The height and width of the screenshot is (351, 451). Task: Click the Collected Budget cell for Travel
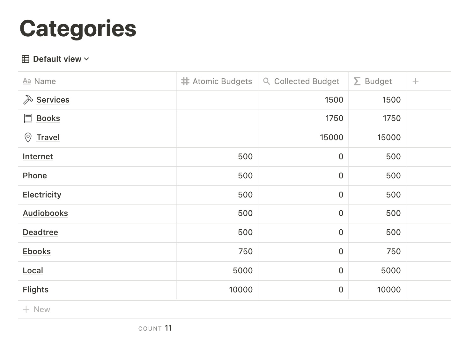(303, 138)
